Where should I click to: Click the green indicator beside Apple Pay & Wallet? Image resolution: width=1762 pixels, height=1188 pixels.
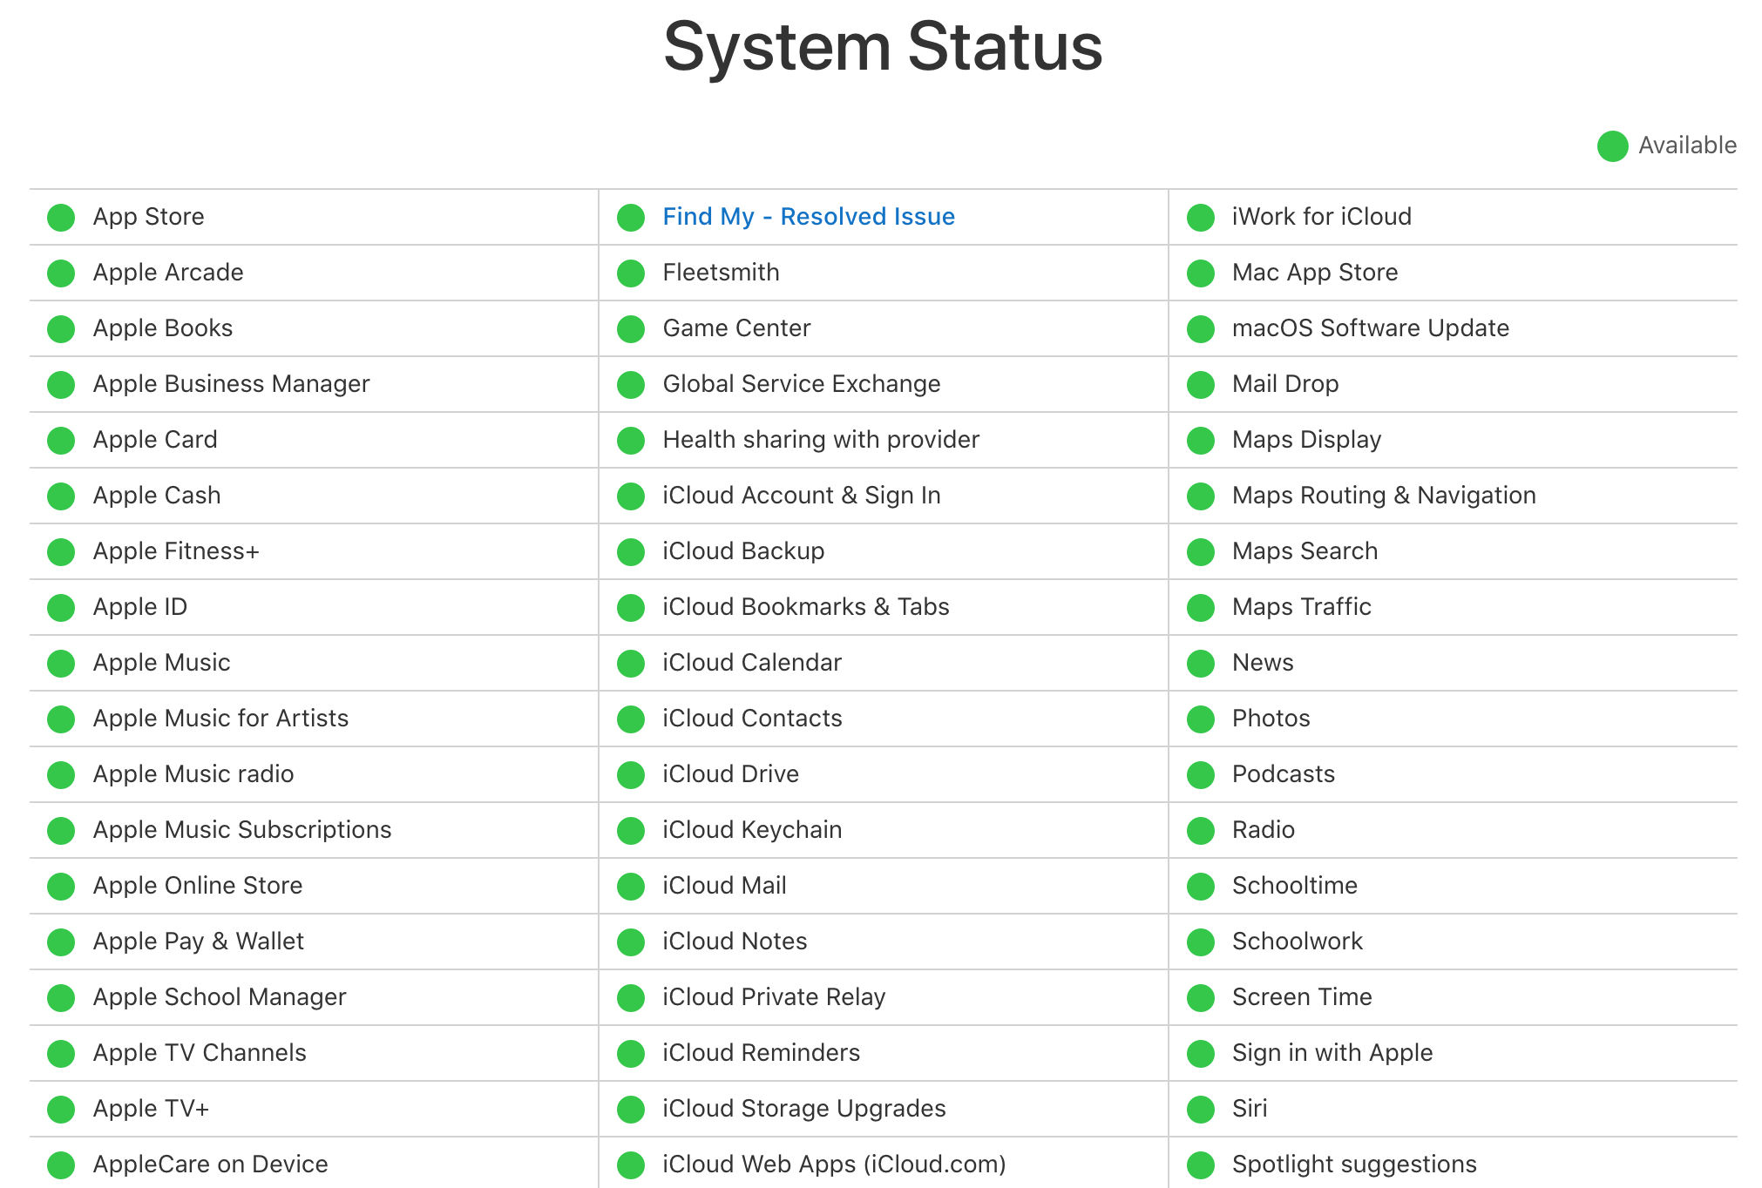(61, 942)
